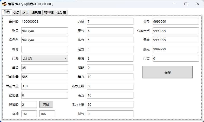Click the 坐标 X field showing 161

[x=29, y=114]
